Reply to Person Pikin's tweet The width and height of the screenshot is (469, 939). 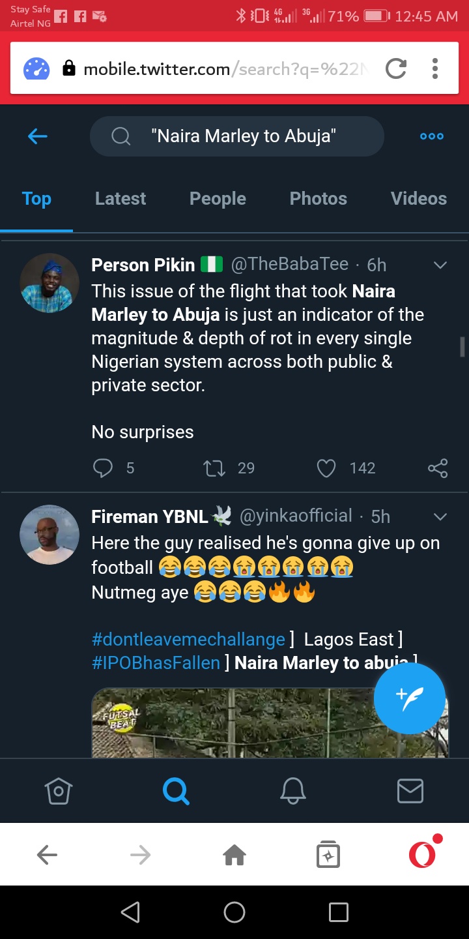[104, 468]
